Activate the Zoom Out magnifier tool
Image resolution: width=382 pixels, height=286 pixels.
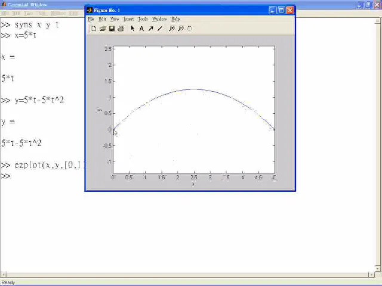click(181, 29)
